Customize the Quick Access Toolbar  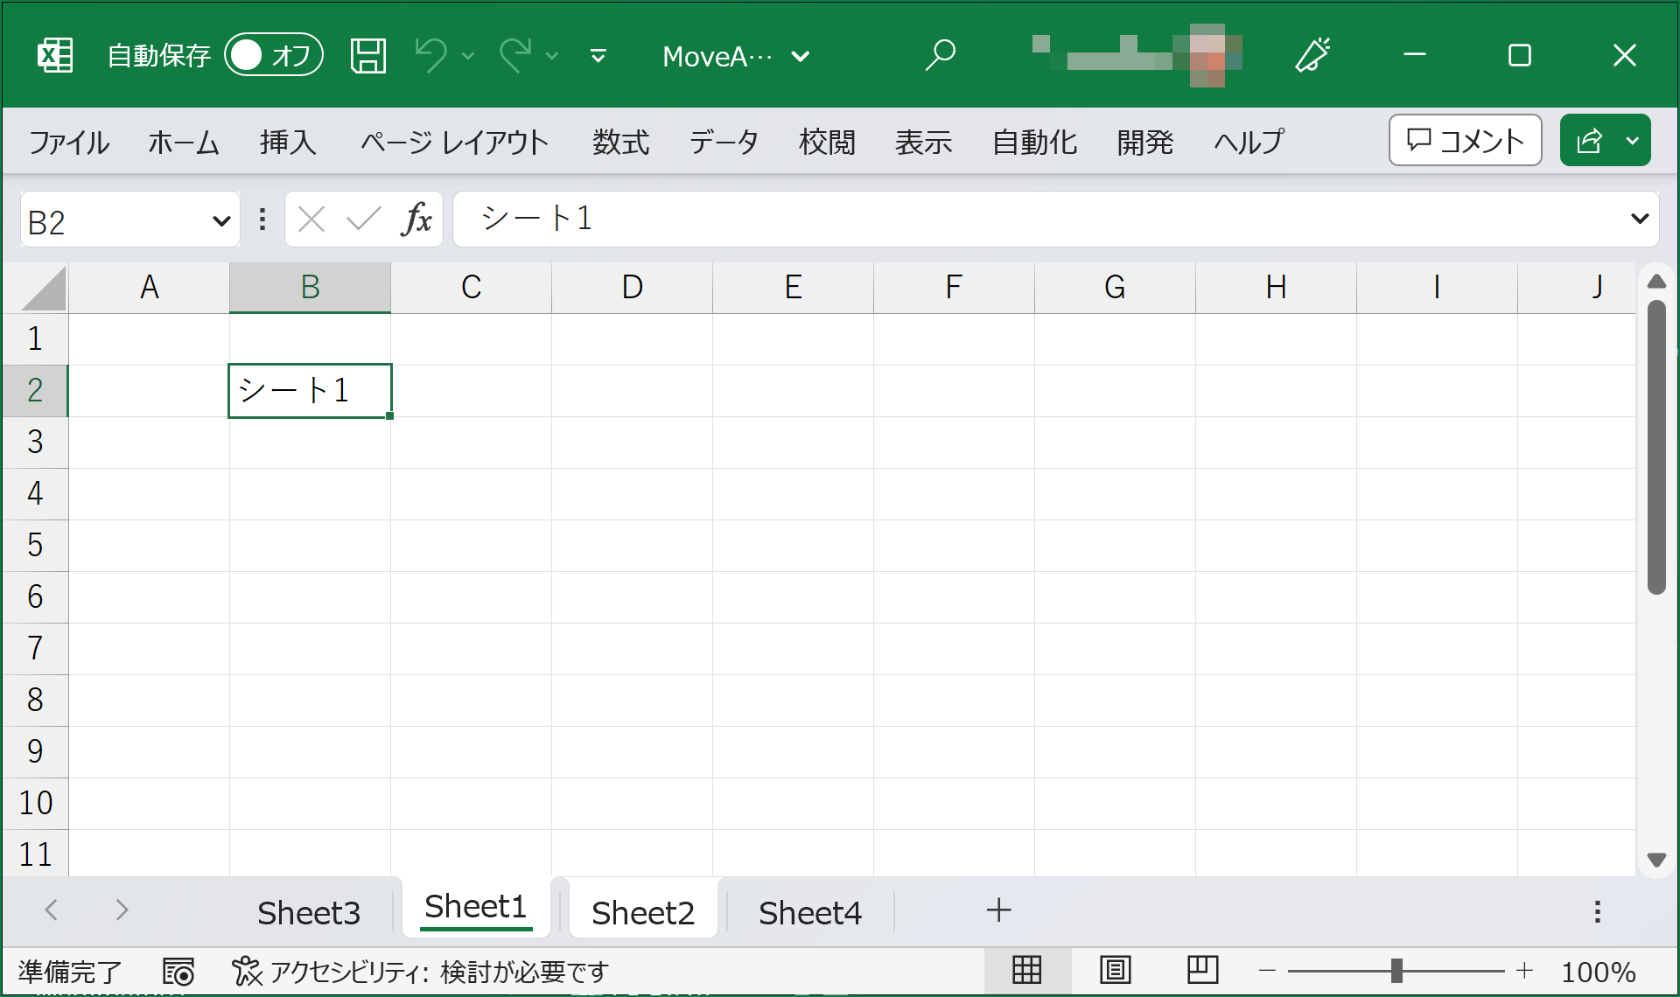pos(598,56)
